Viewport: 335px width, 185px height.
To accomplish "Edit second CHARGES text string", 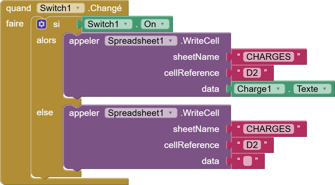I will click(268, 129).
